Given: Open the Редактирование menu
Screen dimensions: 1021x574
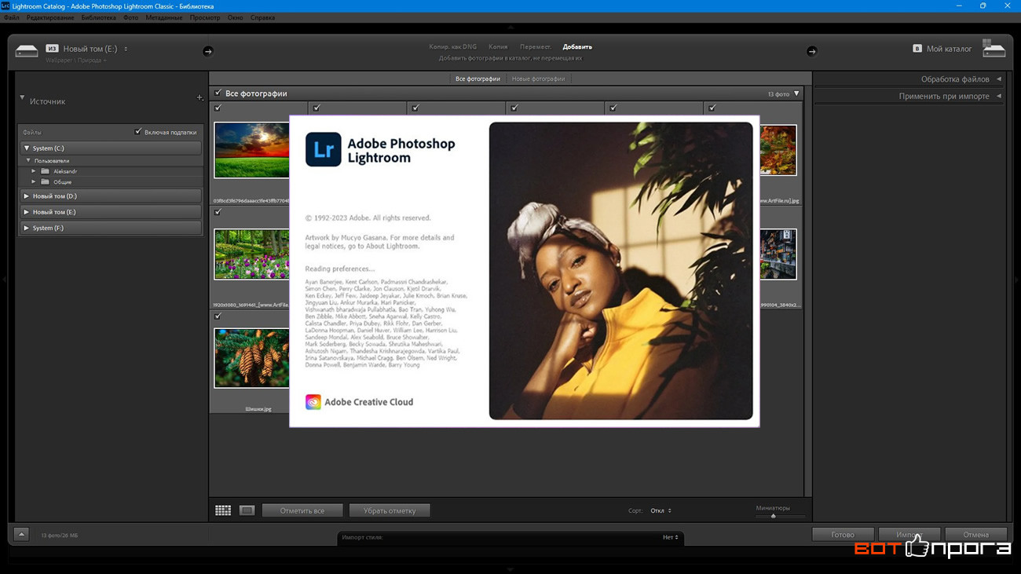Looking at the screenshot, I should click(50, 17).
